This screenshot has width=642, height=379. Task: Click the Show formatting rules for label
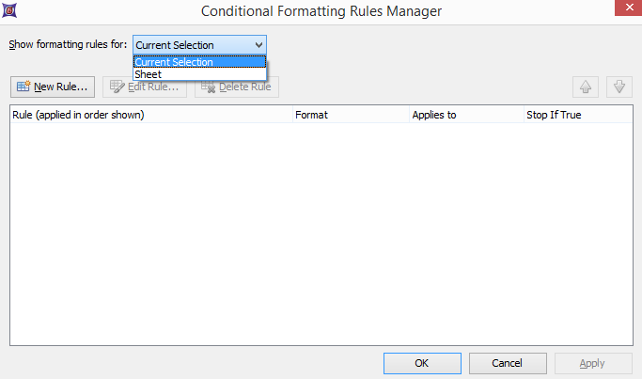[68, 44]
